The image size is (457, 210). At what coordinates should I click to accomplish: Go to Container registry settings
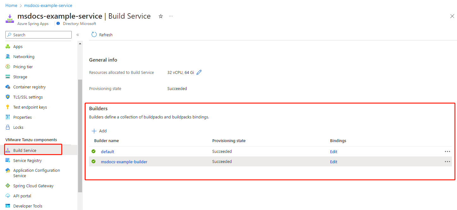click(x=29, y=87)
